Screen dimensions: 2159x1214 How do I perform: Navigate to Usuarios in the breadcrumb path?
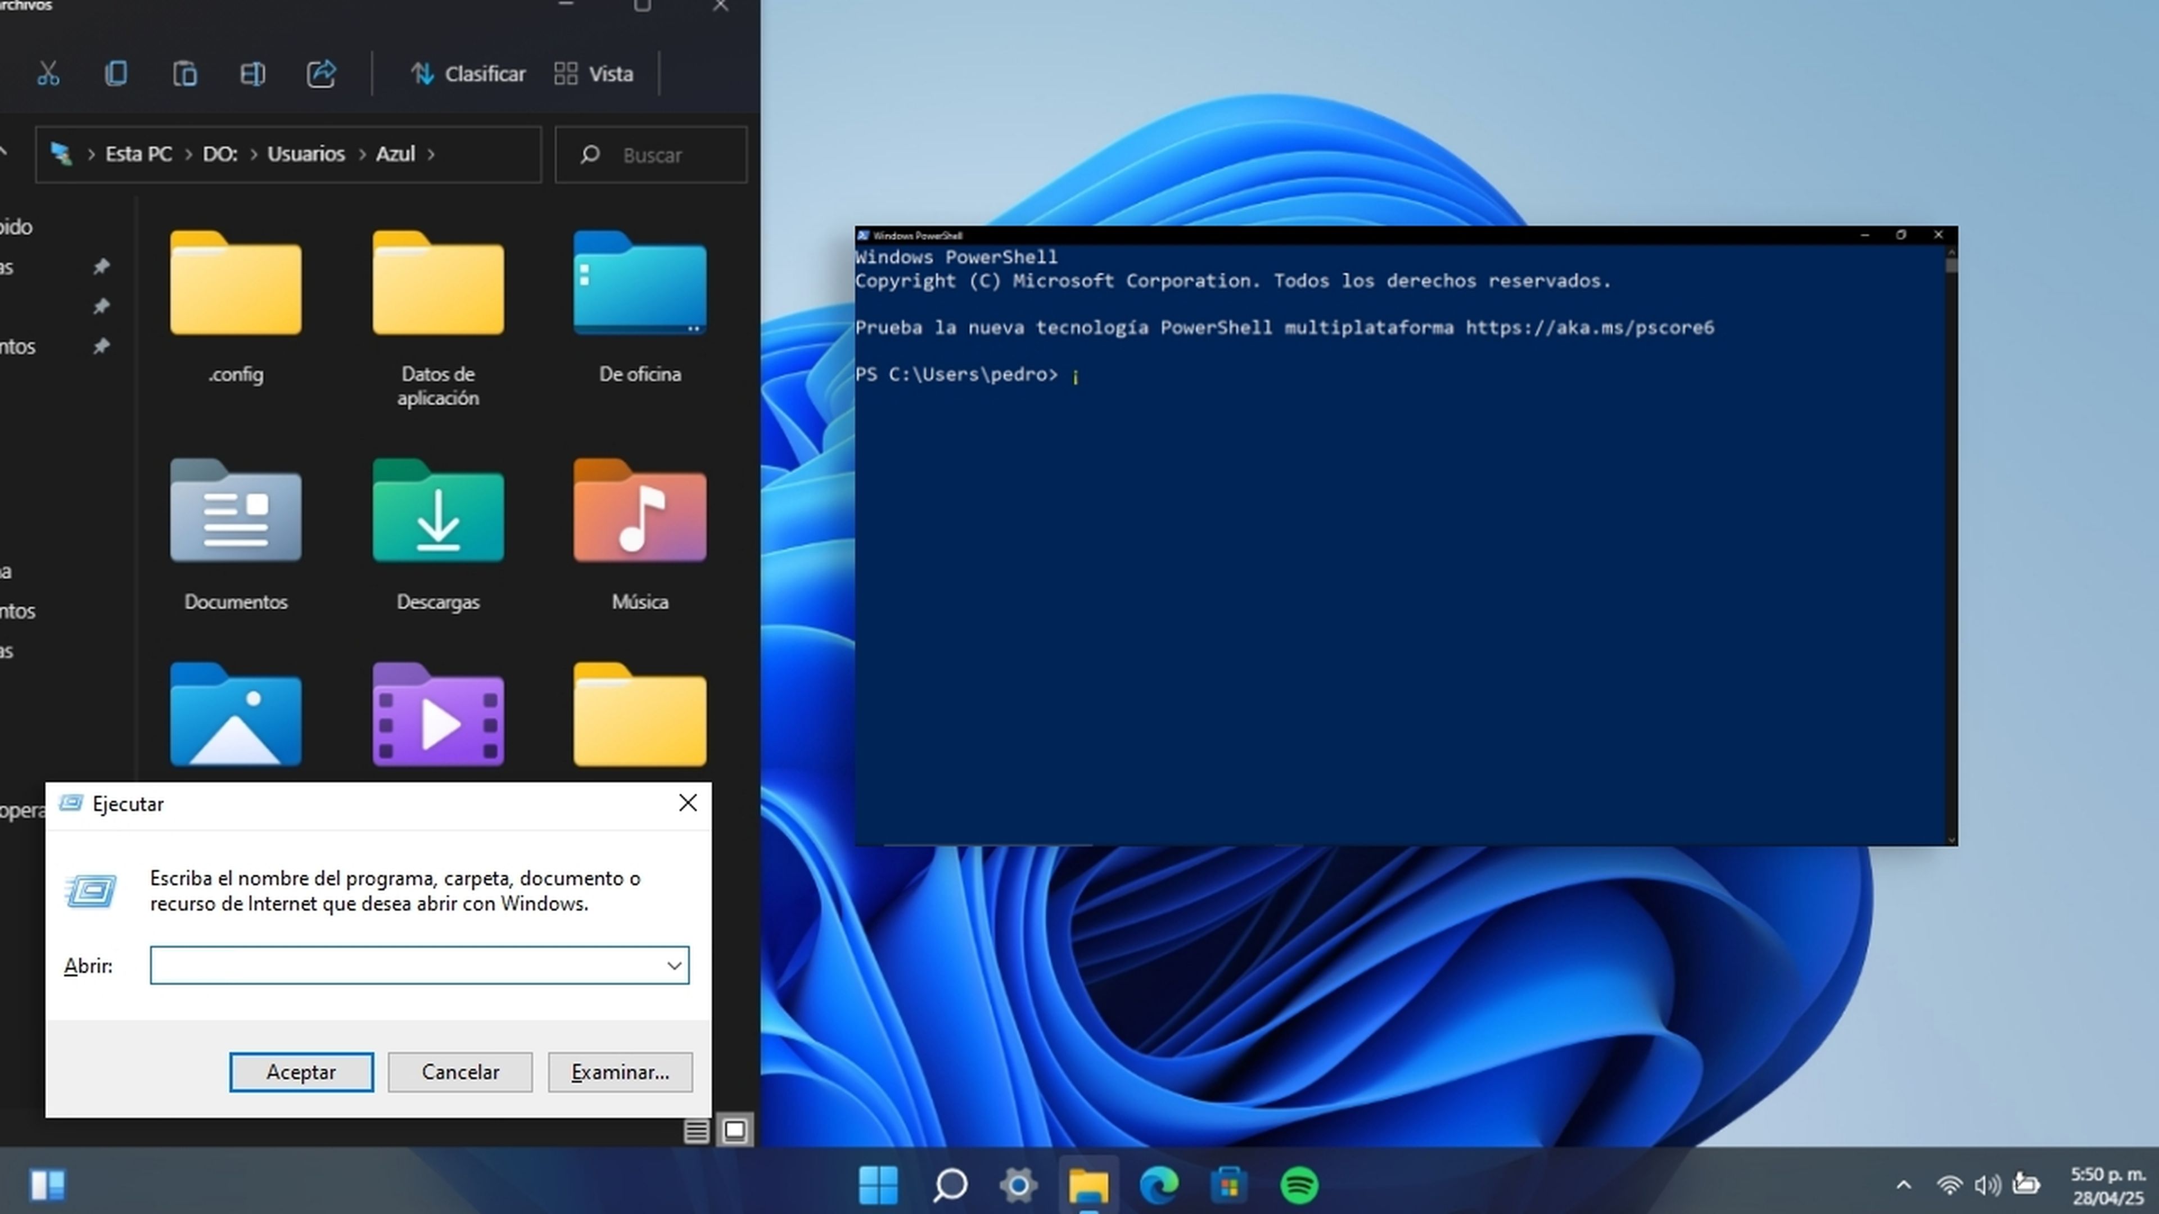pyautogui.click(x=306, y=154)
